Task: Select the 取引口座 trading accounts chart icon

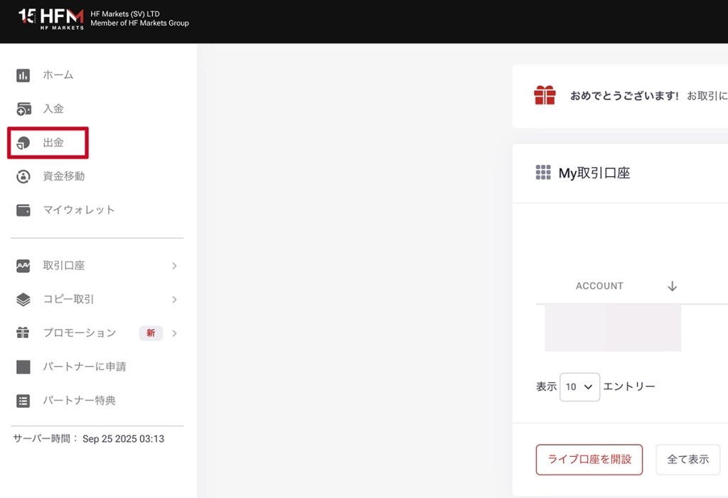Action: pos(22,265)
